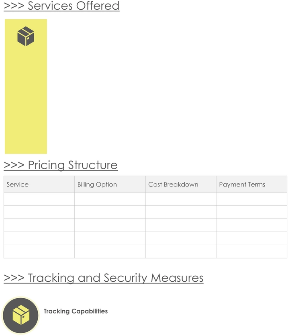Click last empty row cell under Payment Terms
This screenshot has width=288, height=336.
coord(251,252)
